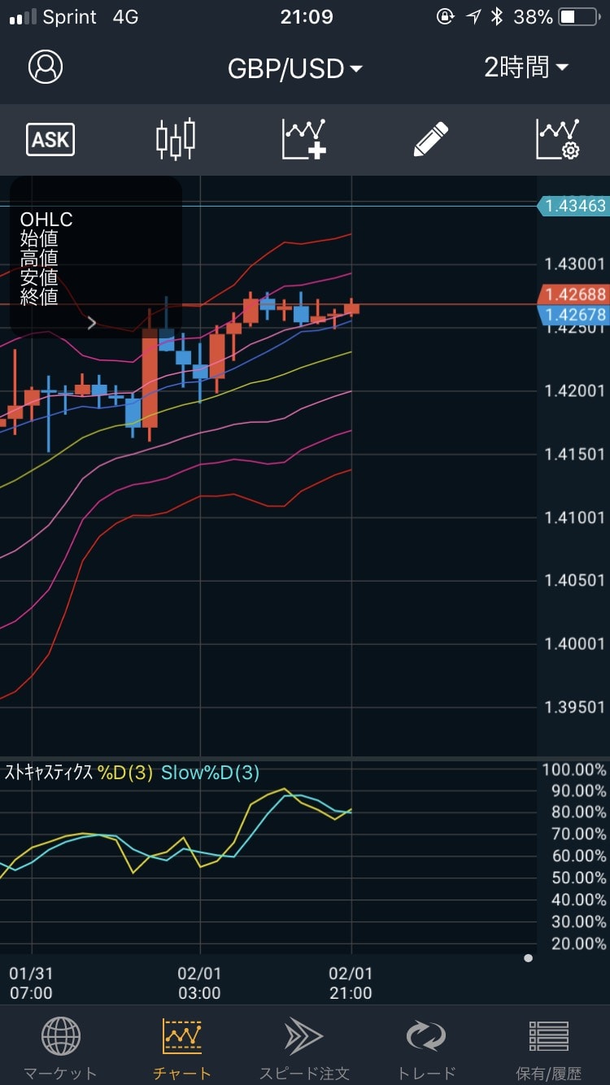Switch to the チャート tab
The image size is (610, 1085).
182,1048
